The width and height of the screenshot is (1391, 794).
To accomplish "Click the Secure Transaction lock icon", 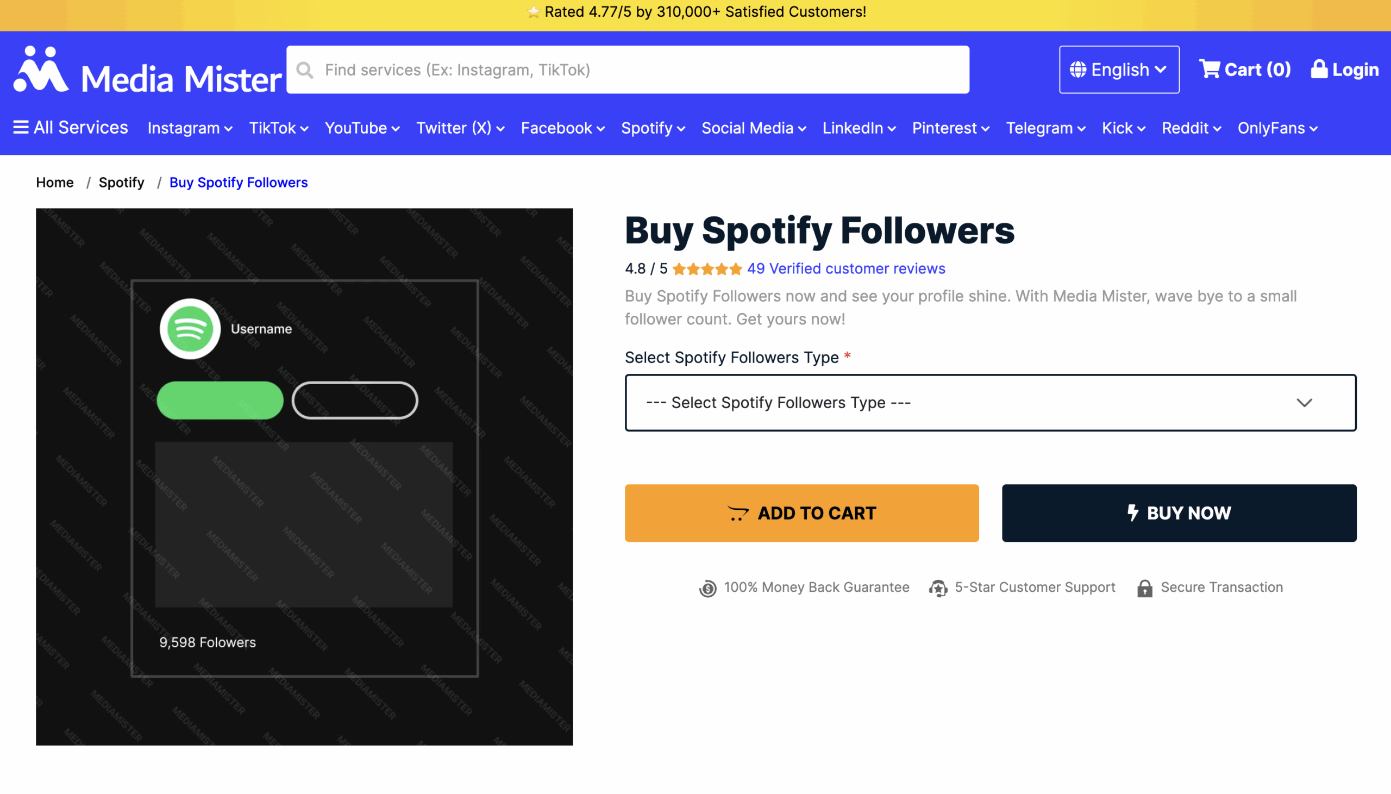I will pyautogui.click(x=1145, y=588).
